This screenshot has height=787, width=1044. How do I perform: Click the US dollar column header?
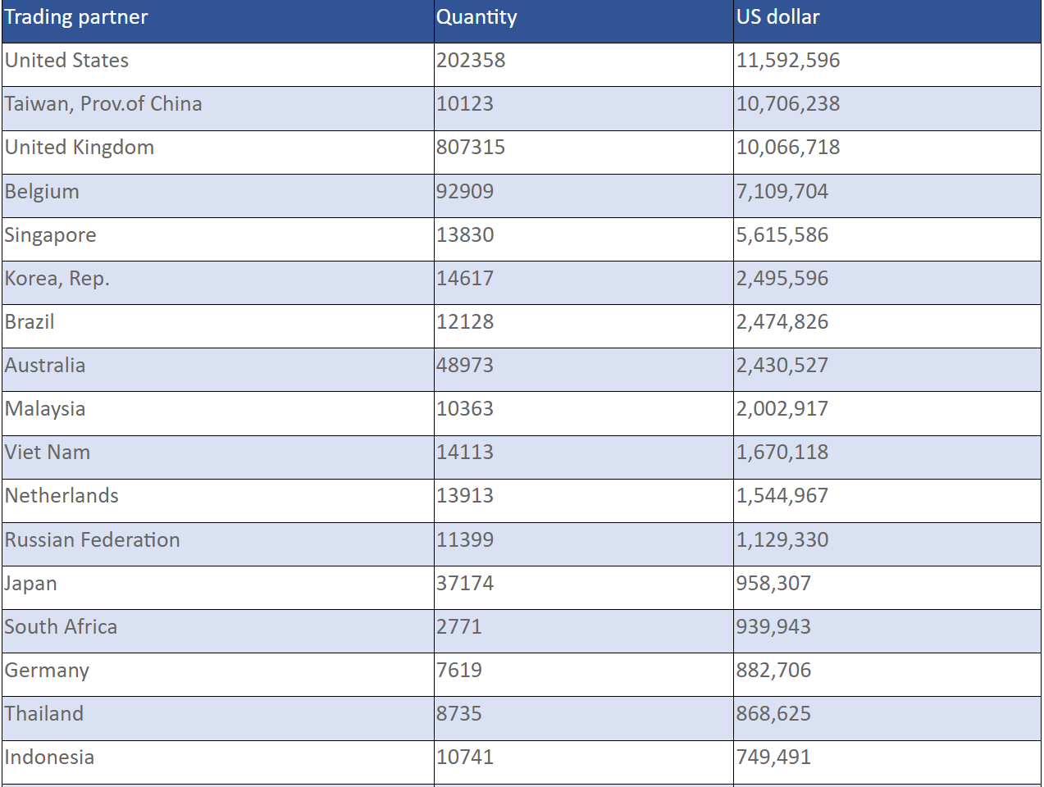click(777, 17)
